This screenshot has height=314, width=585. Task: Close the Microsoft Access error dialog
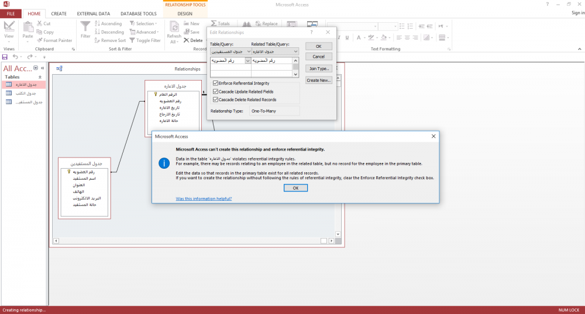tap(433, 136)
